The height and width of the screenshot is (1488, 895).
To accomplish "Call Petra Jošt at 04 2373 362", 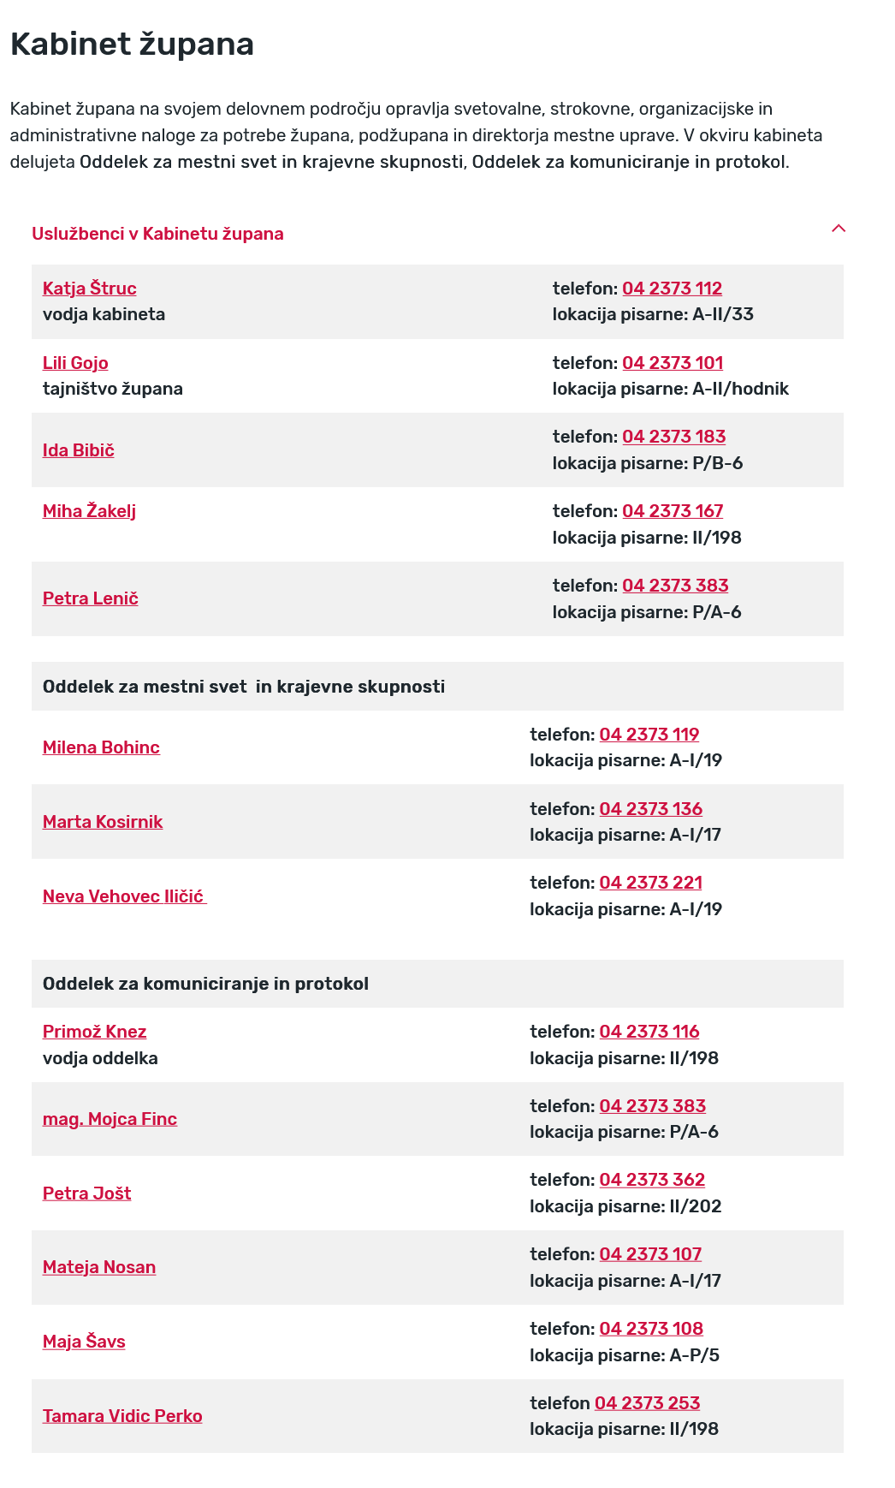I will tap(652, 1180).
